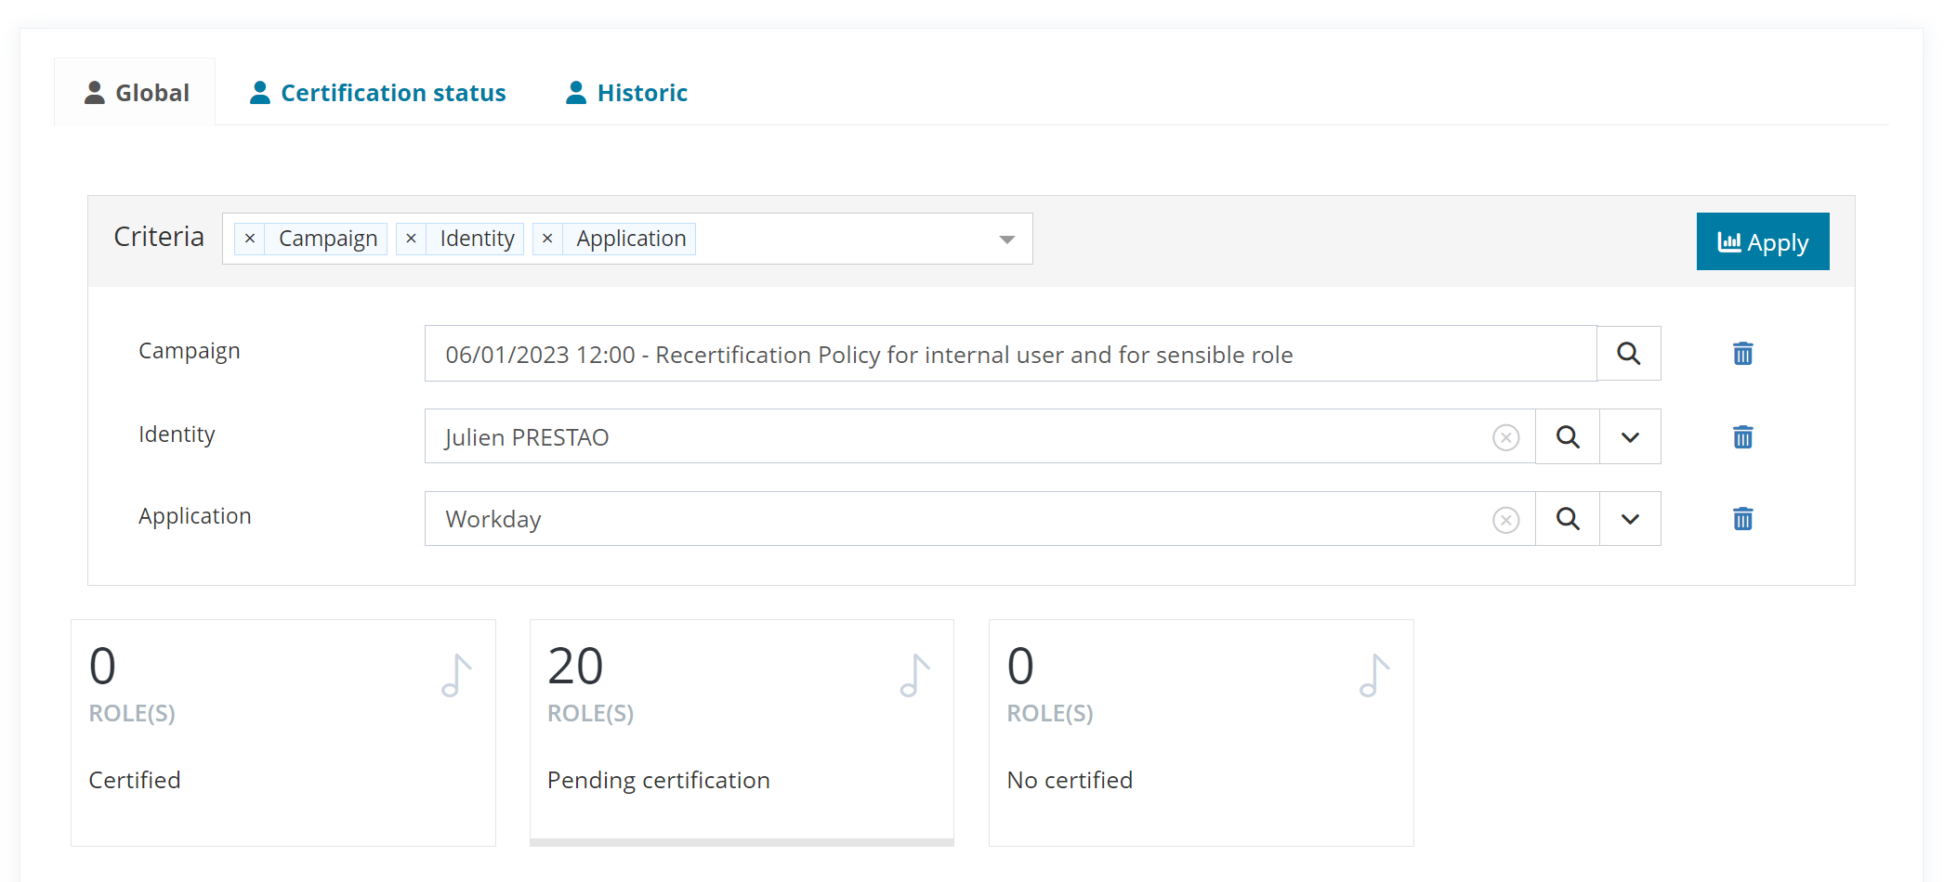The width and height of the screenshot is (1944, 882).
Task: Delete the Application criterion with trash icon
Action: pos(1742,519)
